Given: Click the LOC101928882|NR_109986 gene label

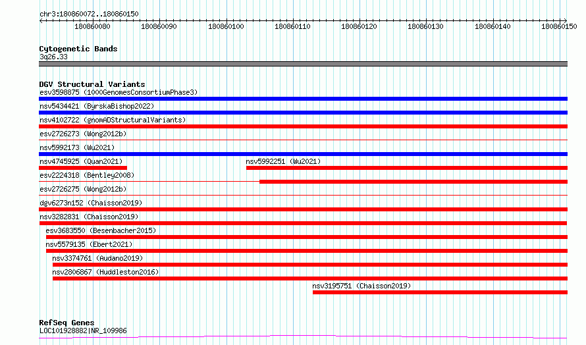Looking at the screenshot, I should tap(83, 331).
